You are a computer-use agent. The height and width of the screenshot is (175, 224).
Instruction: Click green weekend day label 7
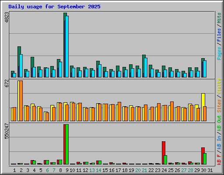click(x=54, y=170)
